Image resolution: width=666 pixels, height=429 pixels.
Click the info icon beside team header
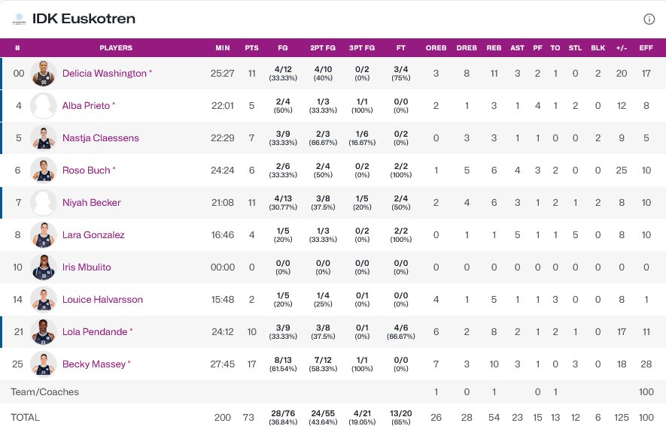[649, 20]
